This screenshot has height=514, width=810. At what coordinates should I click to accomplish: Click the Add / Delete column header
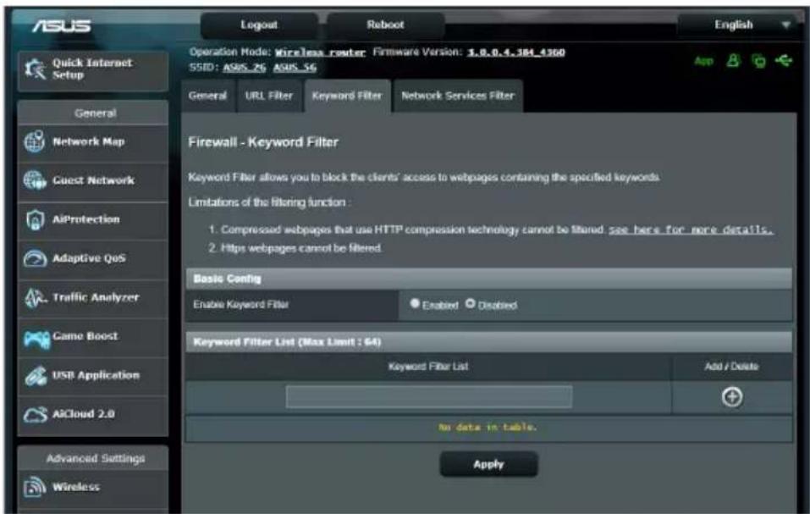click(731, 367)
